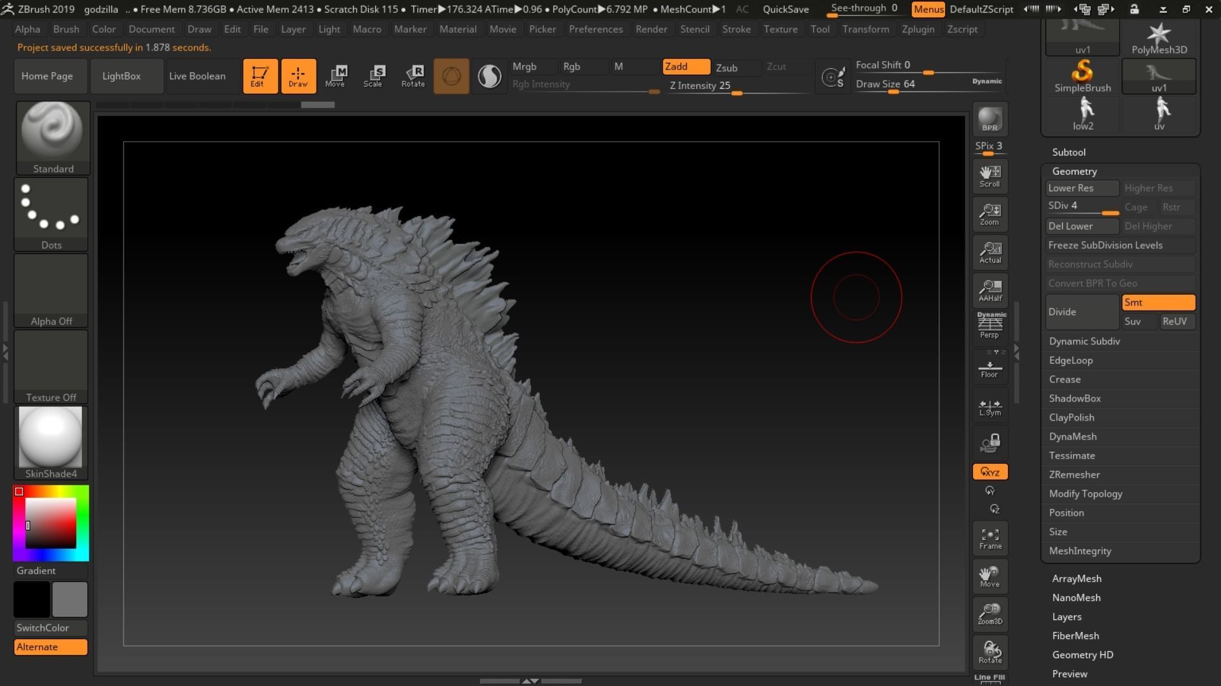Toggle Dynamic Persp perspective
Viewport: 1221px width, 686px height.
[990, 325]
